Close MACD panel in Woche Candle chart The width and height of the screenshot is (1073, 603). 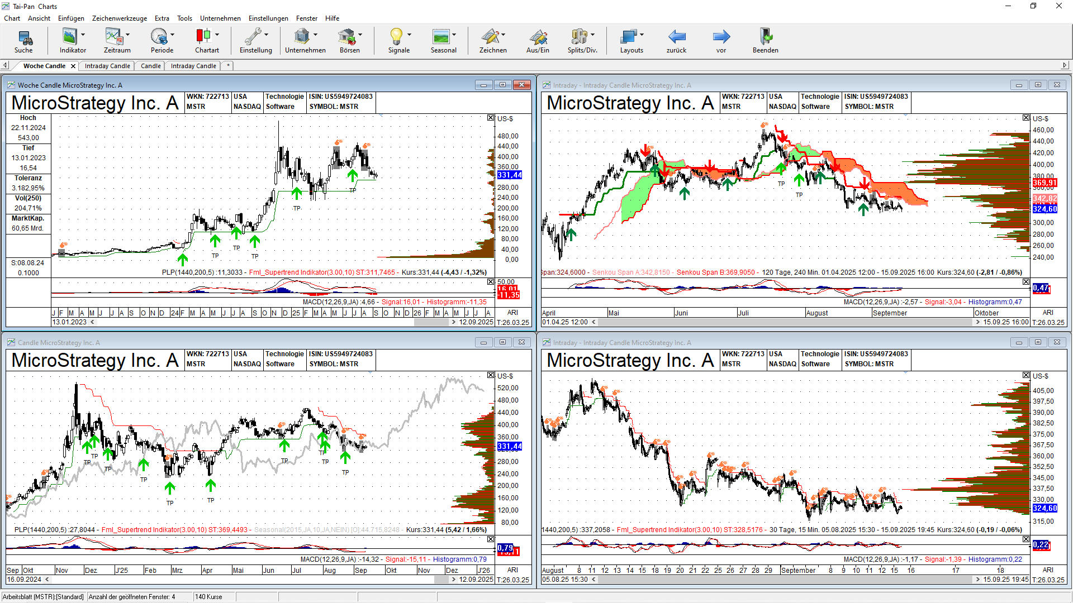click(491, 282)
